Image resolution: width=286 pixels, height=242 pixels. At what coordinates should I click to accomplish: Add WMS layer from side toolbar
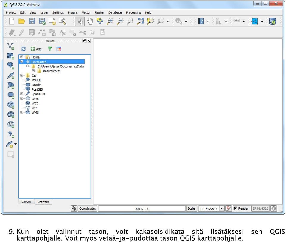click(11, 105)
